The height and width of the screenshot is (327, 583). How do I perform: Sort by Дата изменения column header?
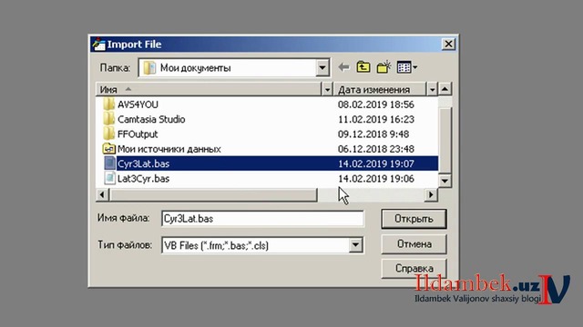(x=380, y=89)
